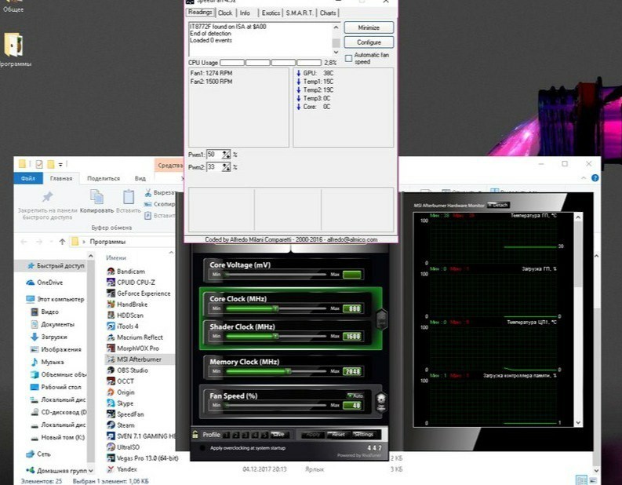Image resolution: width=622 pixels, height=485 pixels.
Task: Open the Exotics tab in SpeedFan
Action: 271,13
